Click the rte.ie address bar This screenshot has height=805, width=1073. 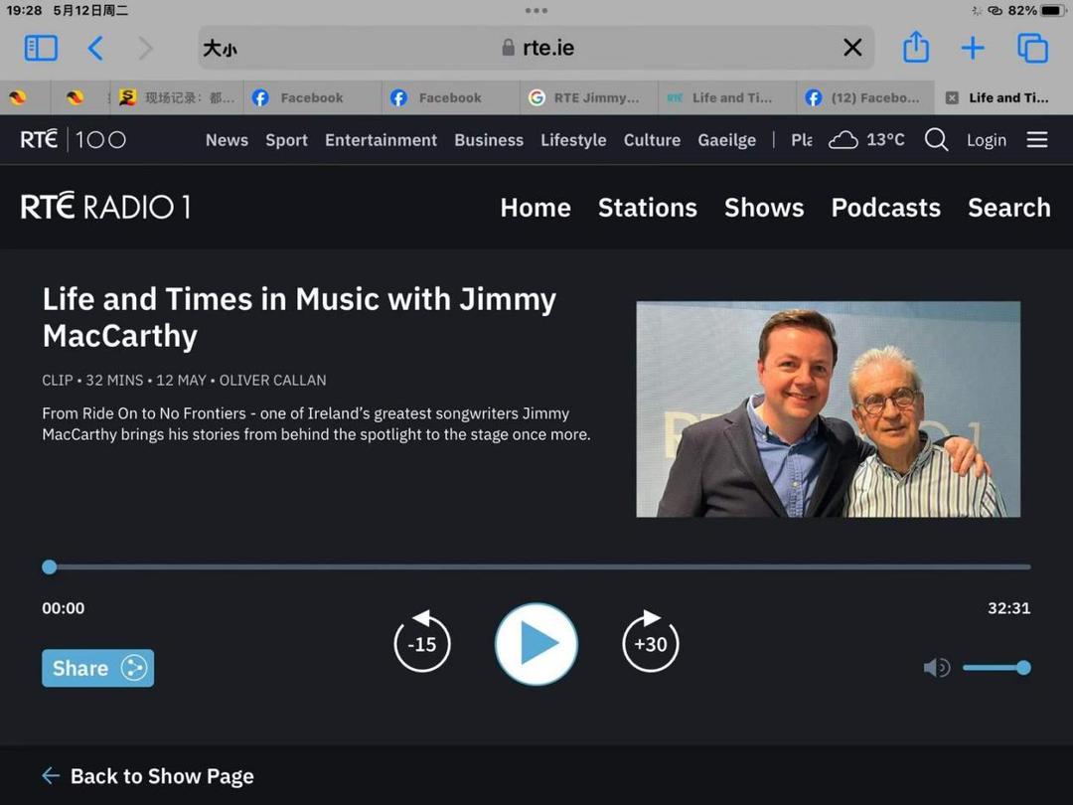[536, 48]
